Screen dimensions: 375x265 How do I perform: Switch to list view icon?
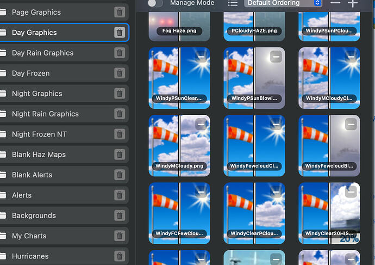point(233,3)
